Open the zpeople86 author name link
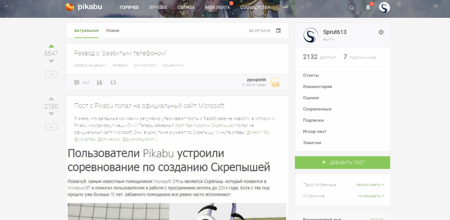This screenshot has height=220, width=450. 256,80
